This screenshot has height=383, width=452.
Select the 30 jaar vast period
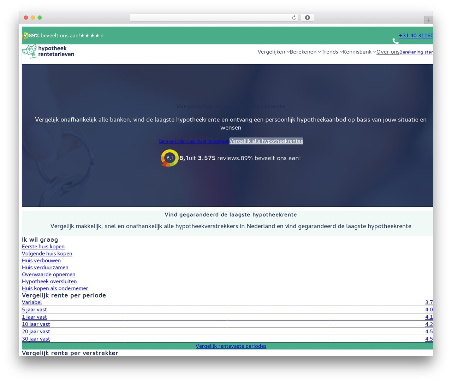[227, 339]
